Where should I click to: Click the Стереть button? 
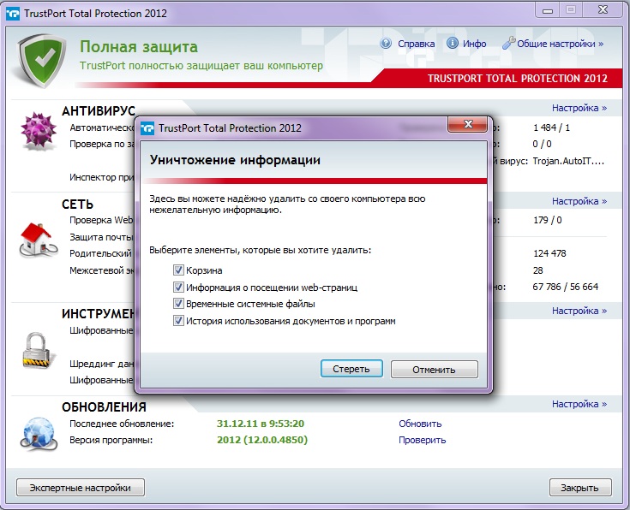click(x=351, y=369)
